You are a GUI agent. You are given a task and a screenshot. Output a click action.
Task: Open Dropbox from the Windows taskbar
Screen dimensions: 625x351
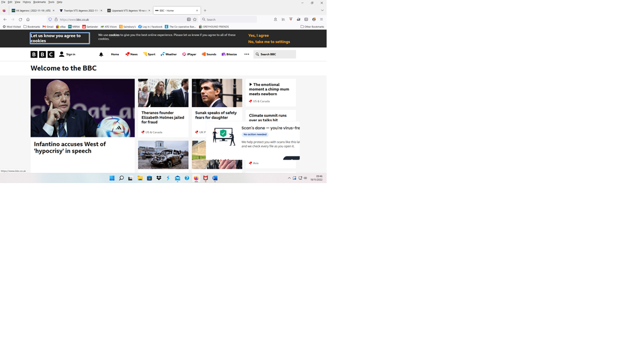[158, 178]
